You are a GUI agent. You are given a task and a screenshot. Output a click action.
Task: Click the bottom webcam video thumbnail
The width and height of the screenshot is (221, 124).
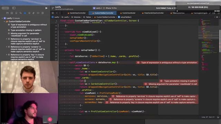coord(29,108)
